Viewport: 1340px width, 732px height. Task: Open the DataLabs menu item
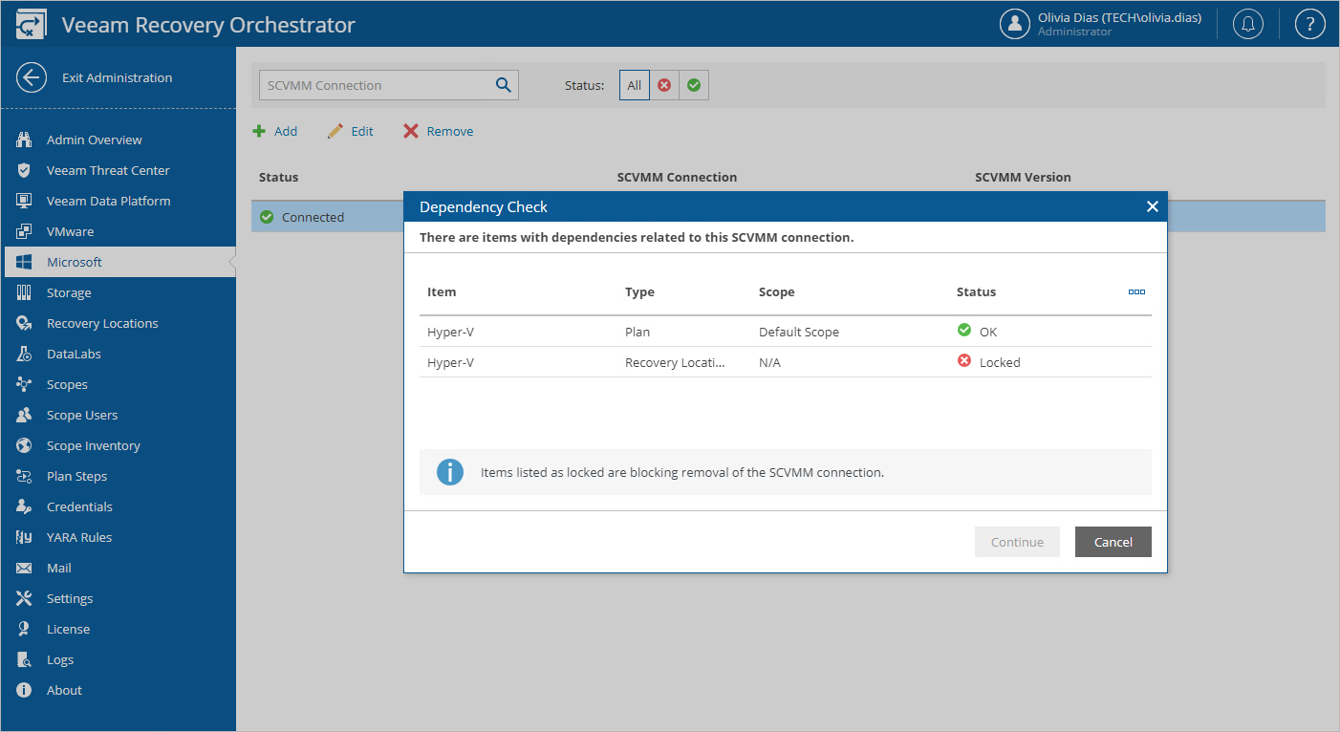click(x=120, y=354)
